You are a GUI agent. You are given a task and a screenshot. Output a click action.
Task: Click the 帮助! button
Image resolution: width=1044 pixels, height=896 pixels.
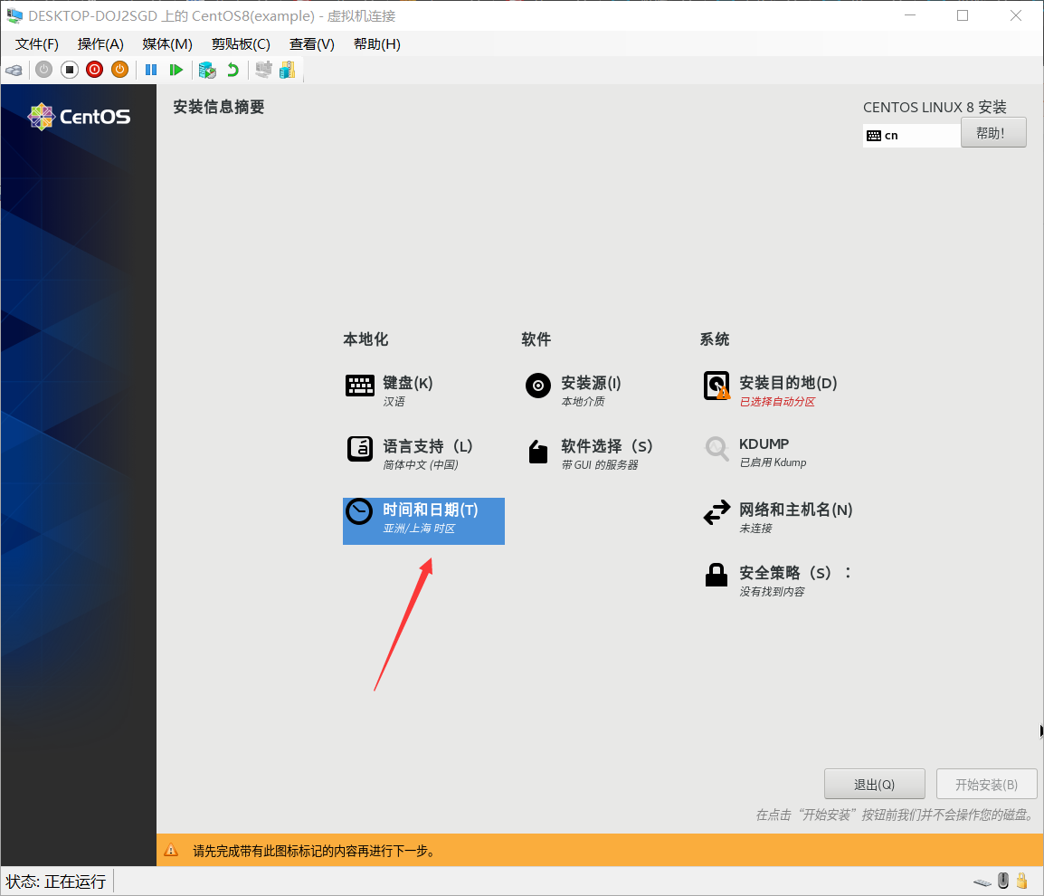(x=993, y=132)
